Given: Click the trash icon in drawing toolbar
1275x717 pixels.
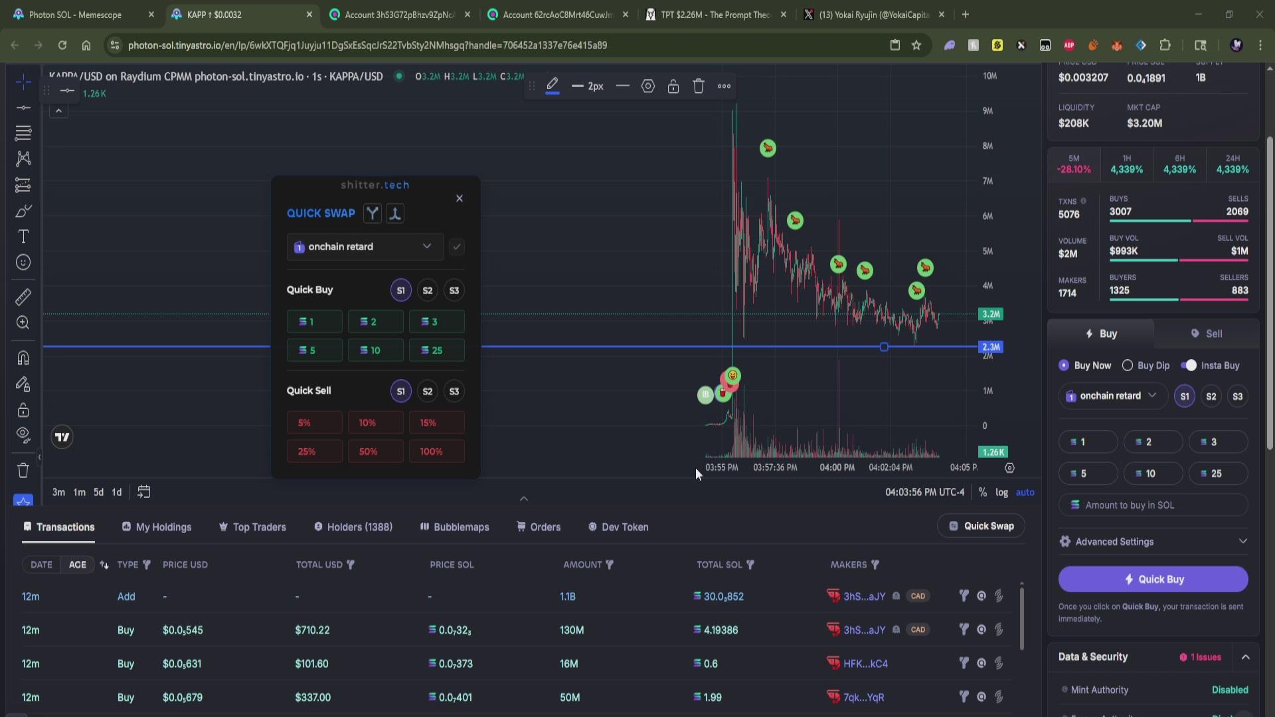Looking at the screenshot, I should coord(699,86).
